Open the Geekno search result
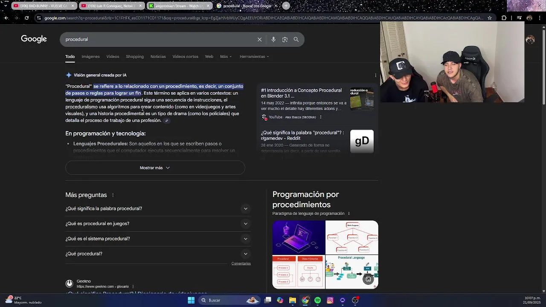This screenshot has height=307, width=546. pyautogui.click(x=136, y=294)
